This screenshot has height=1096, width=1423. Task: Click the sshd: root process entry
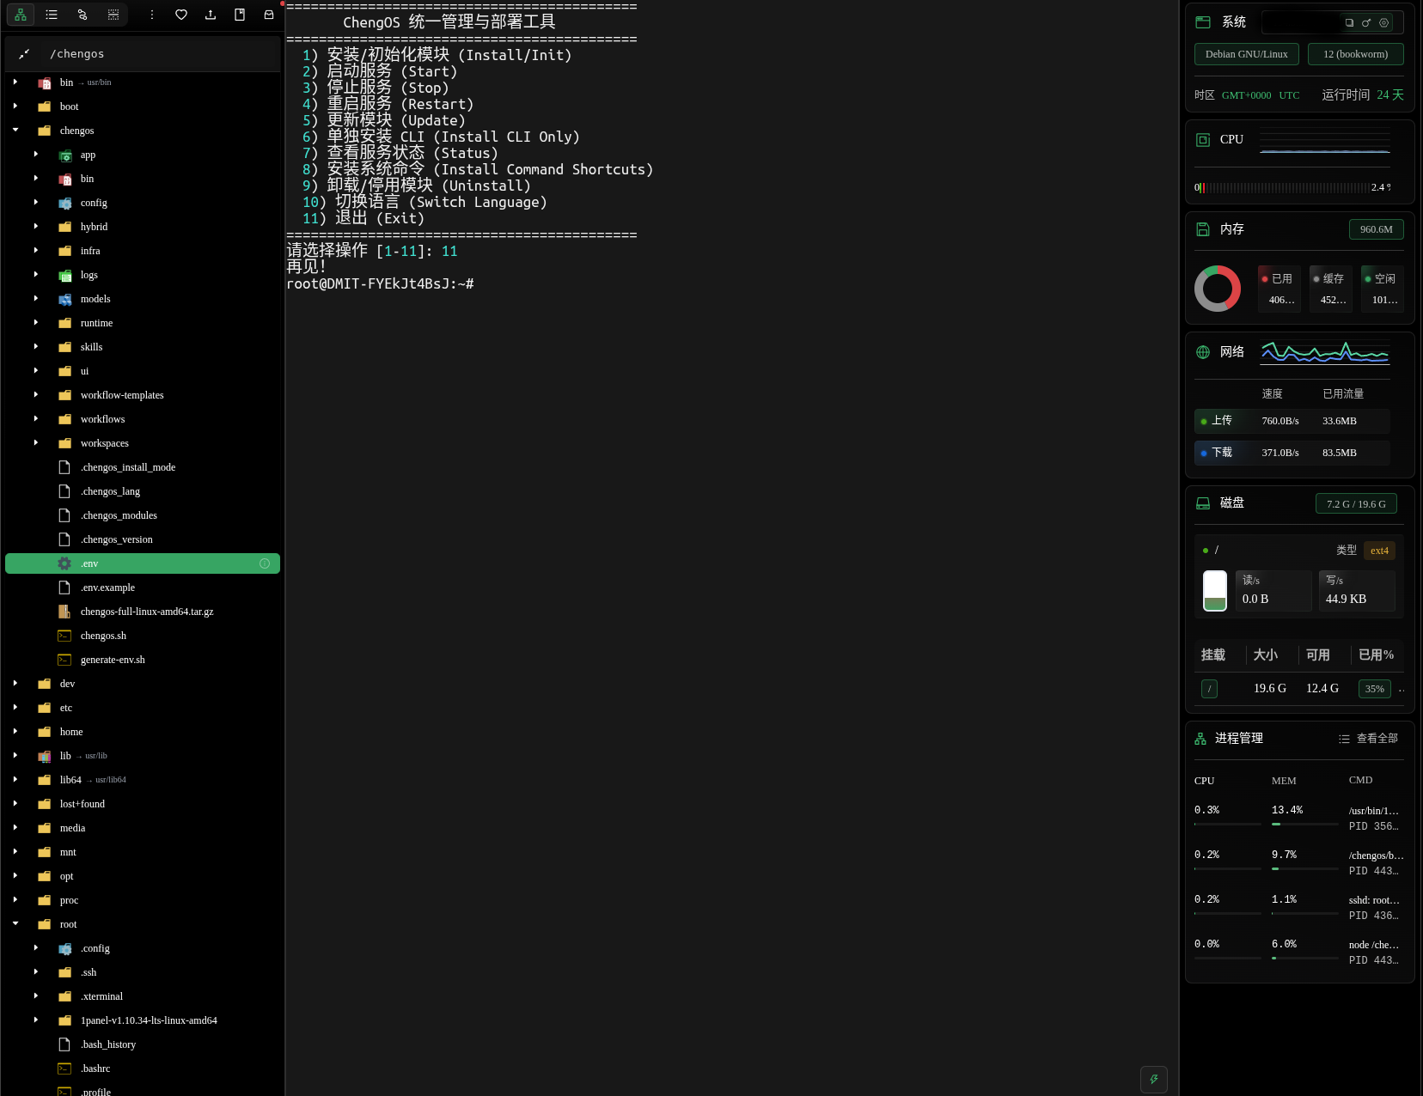click(x=1299, y=908)
